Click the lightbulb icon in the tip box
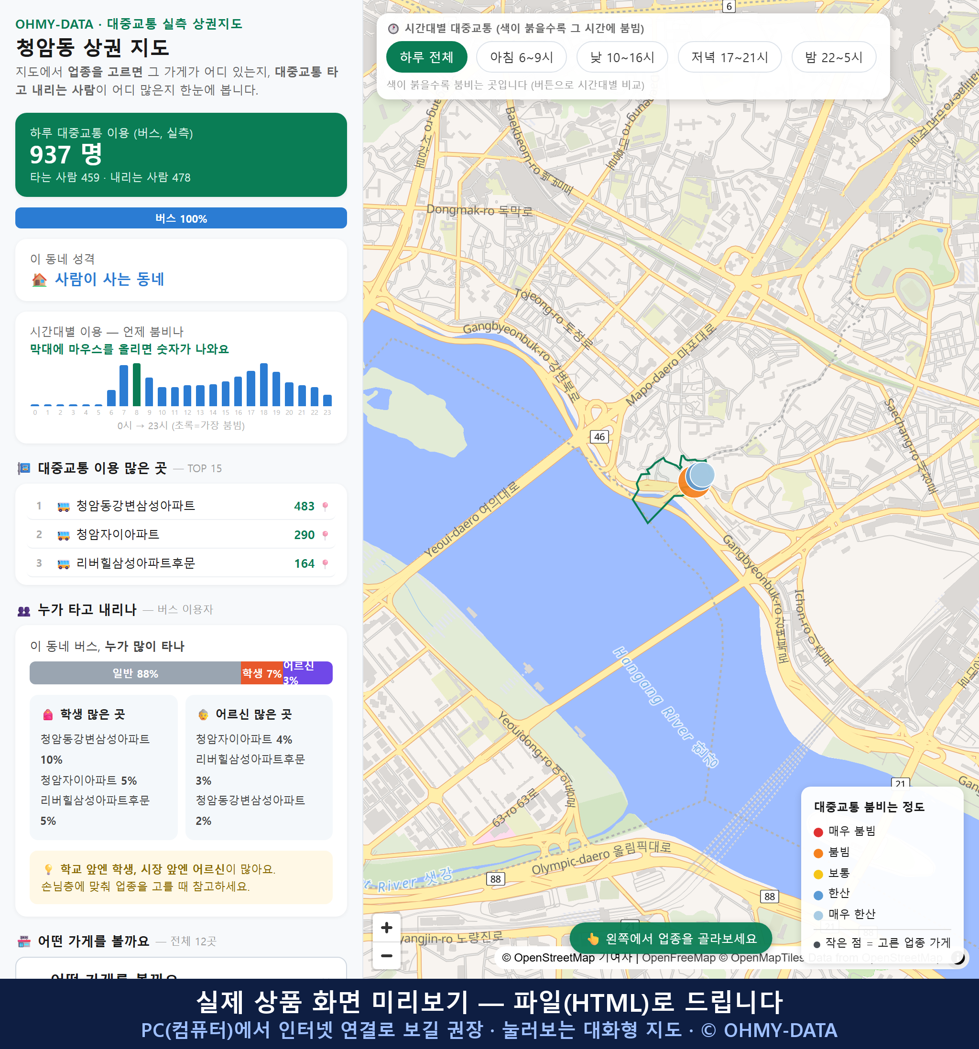Screen dimensions: 979x1049 coord(48,869)
